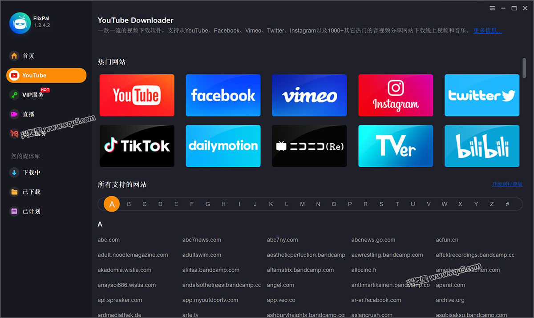This screenshot has width=534, height=318.
Task: Open akademia.wistia.com site entry
Action: click(x=124, y=270)
